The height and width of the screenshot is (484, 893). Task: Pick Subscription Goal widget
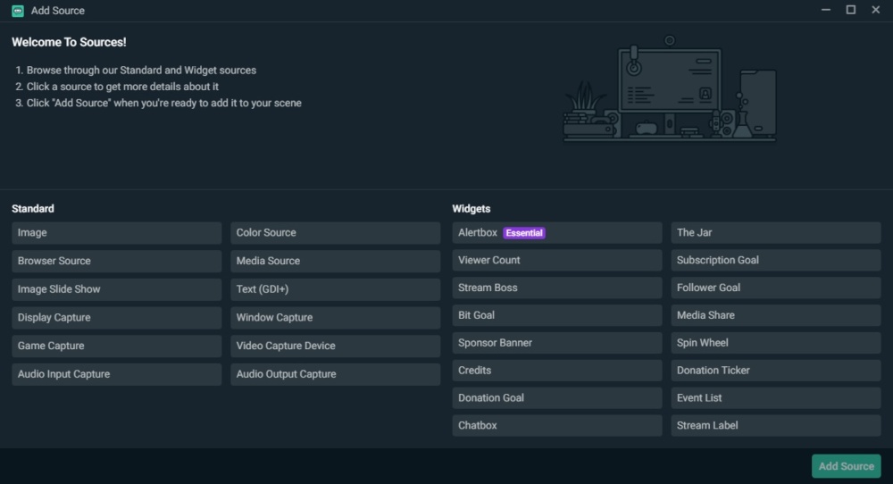pos(775,260)
